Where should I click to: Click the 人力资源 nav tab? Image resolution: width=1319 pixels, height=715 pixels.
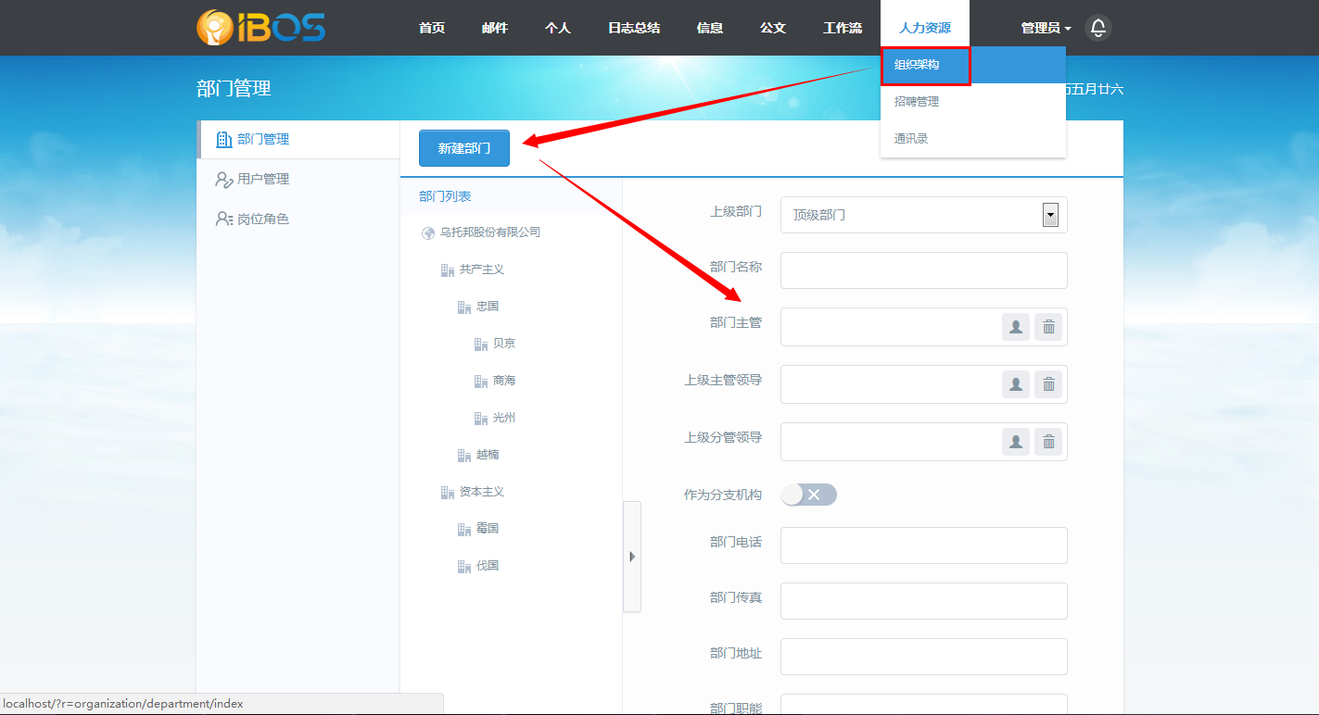925,28
